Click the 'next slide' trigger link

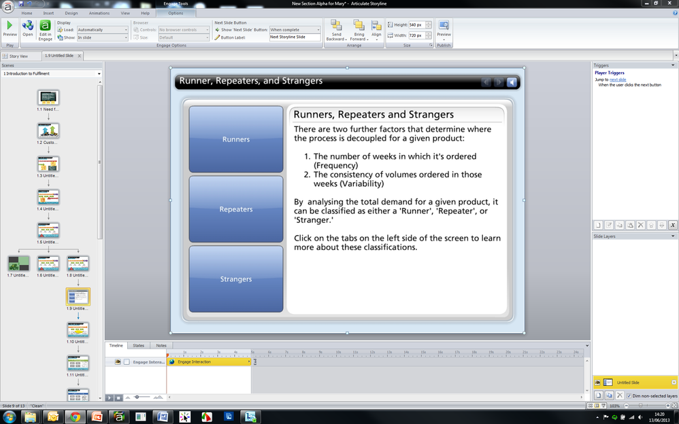pos(618,79)
